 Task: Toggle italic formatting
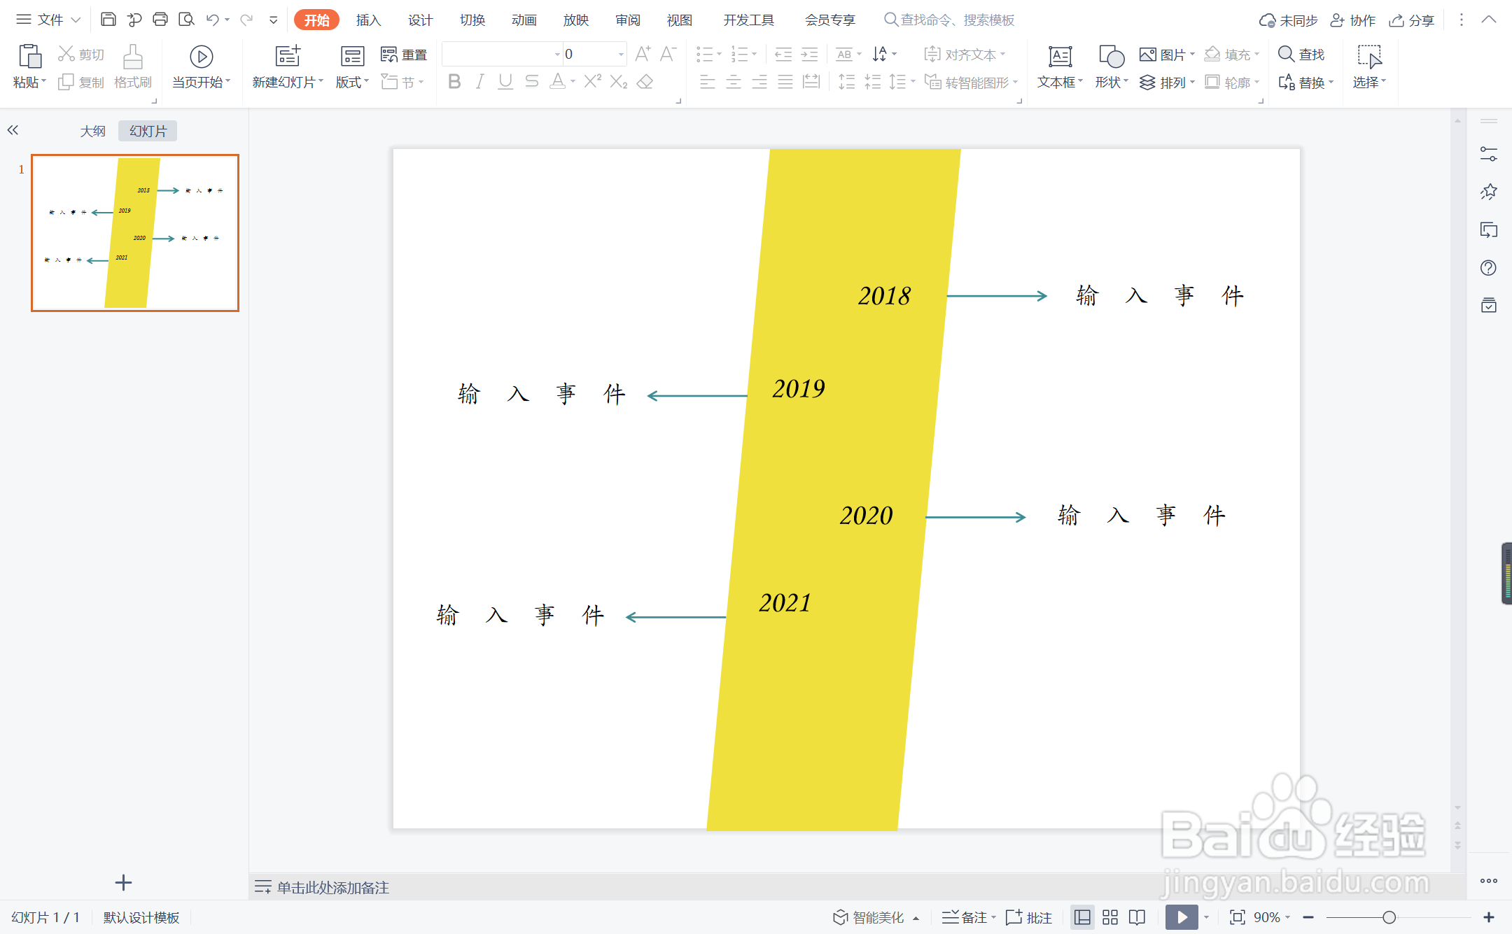click(x=479, y=82)
